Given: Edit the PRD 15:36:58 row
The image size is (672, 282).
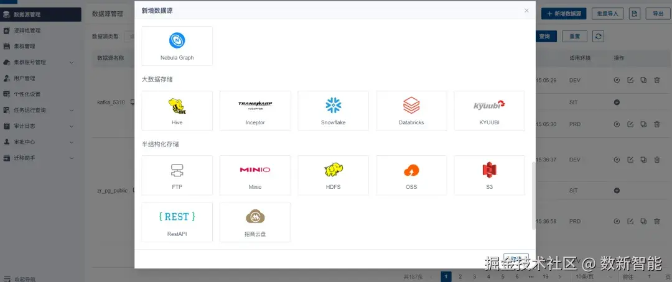Looking at the screenshot, I should (x=630, y=221).
